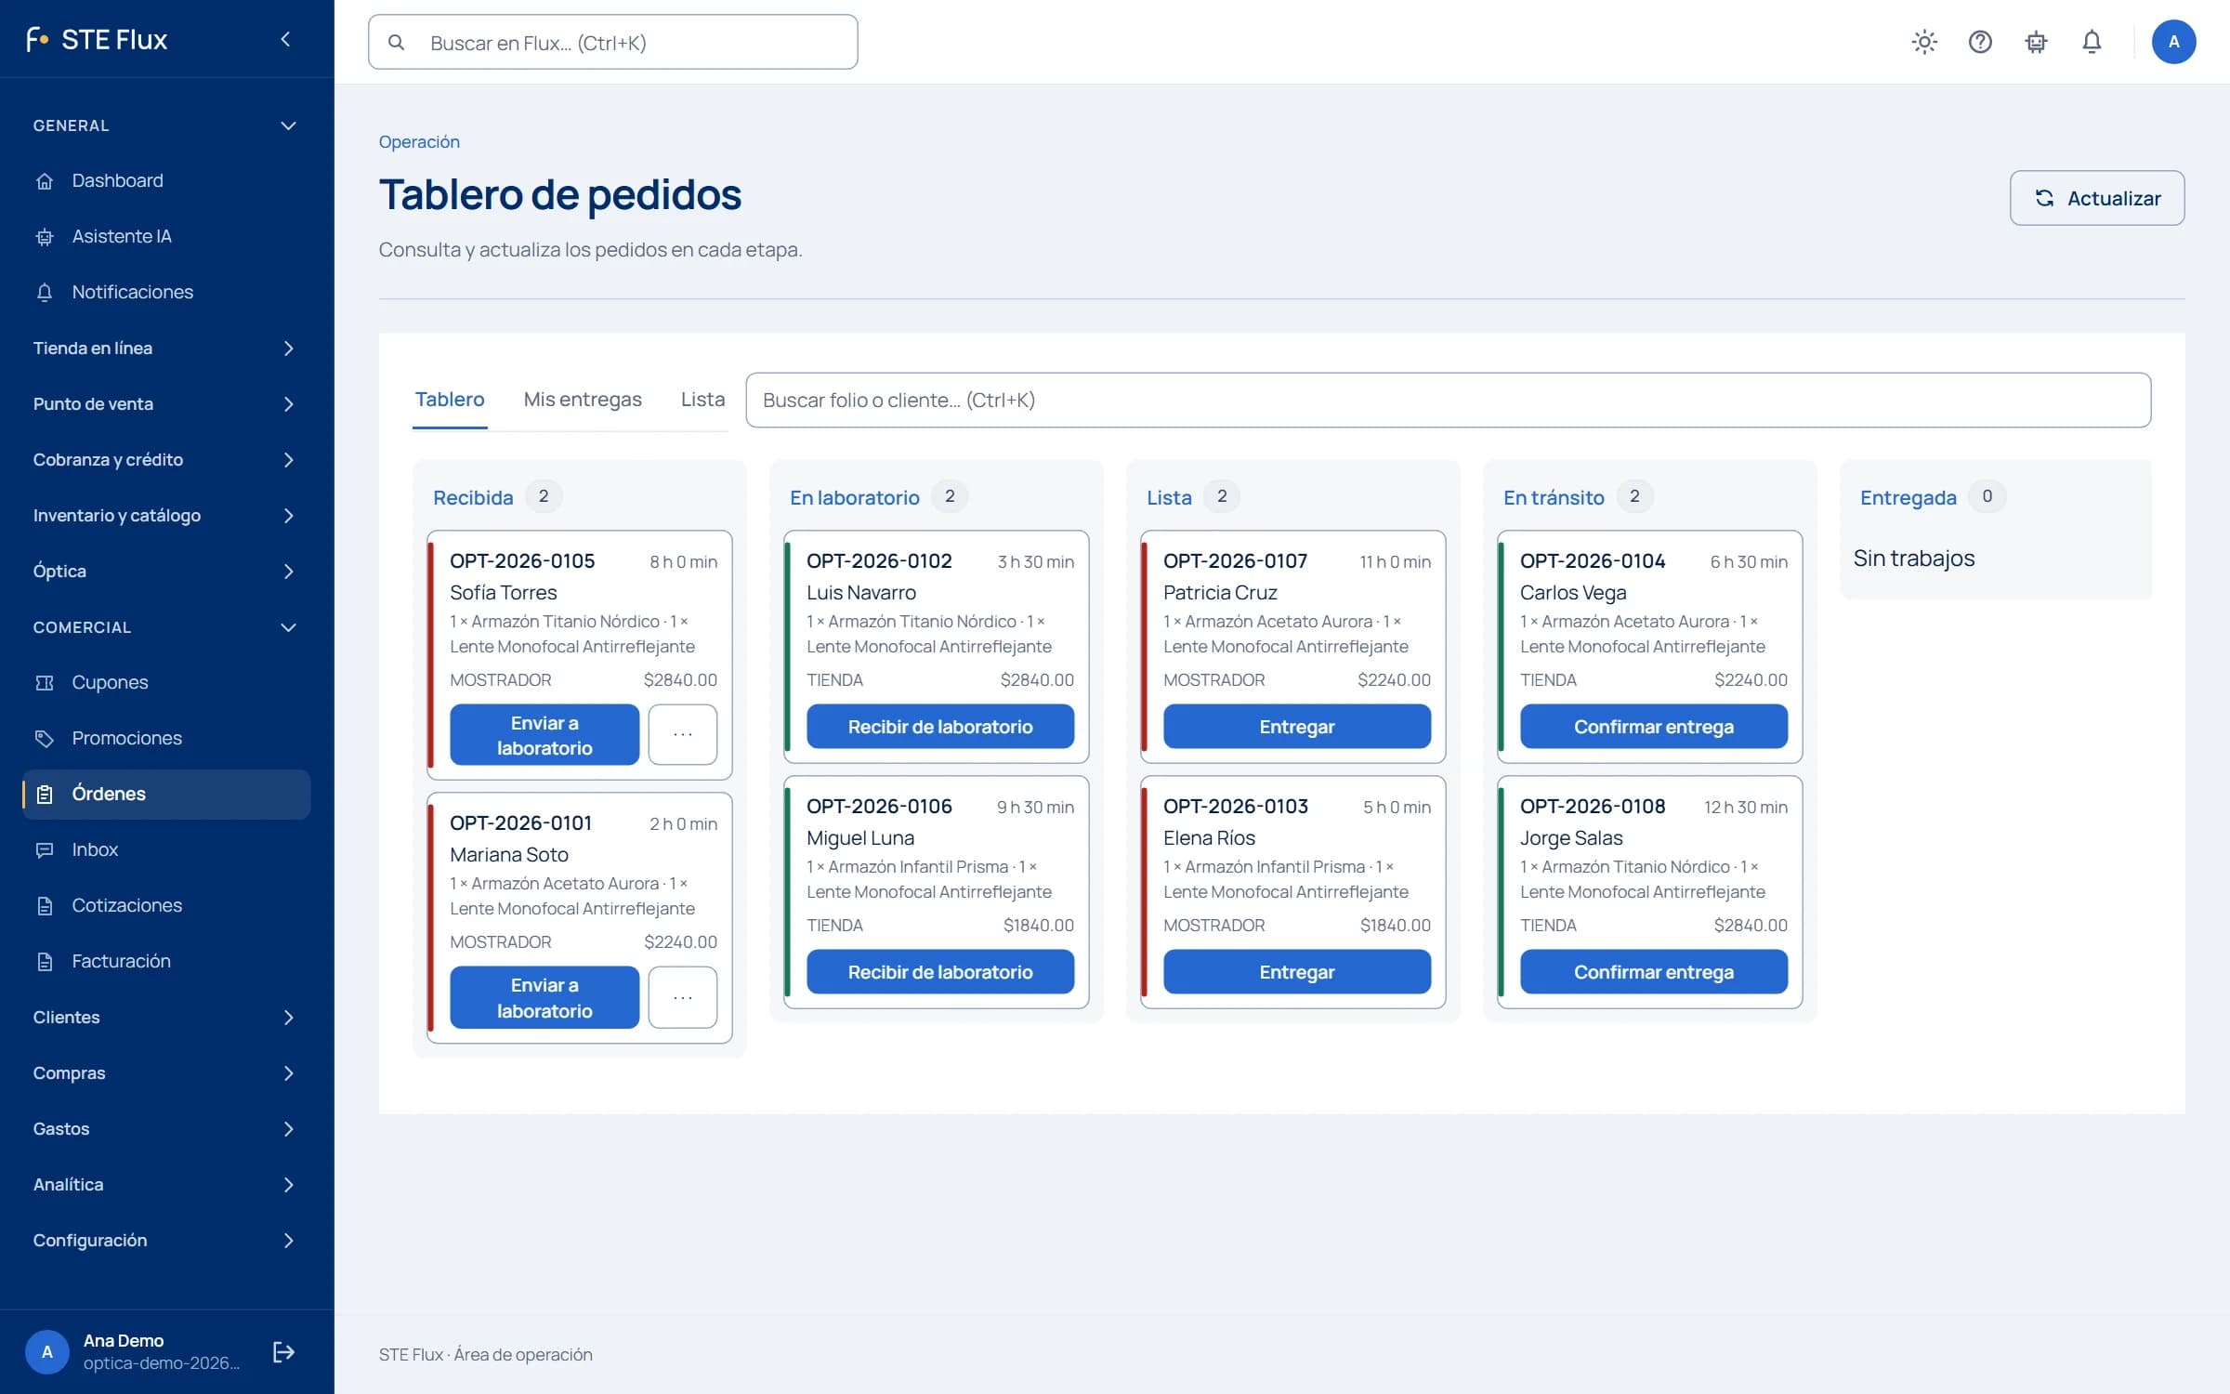Expand Punto de venta menu
This screenshot has width=2230, height=1394.
166,403
